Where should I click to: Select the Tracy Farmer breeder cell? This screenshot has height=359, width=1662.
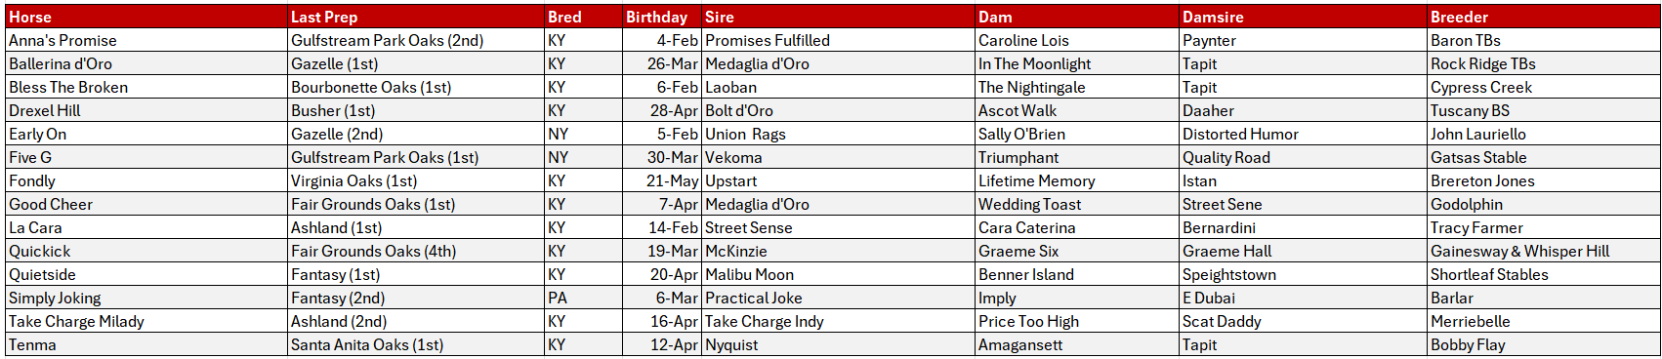pos(1543,227)
